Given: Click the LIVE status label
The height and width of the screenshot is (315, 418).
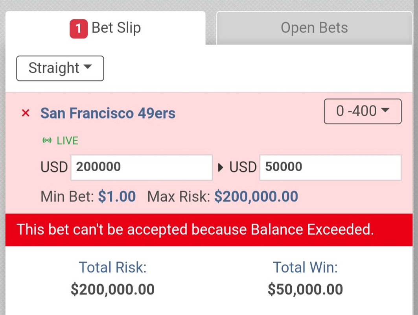Looking at the screenshot, I should point(68,141).
